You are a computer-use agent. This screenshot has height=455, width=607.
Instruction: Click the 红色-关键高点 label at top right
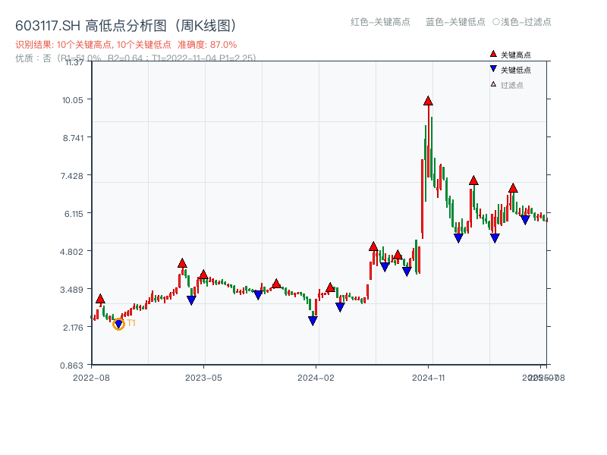[379, 23]
